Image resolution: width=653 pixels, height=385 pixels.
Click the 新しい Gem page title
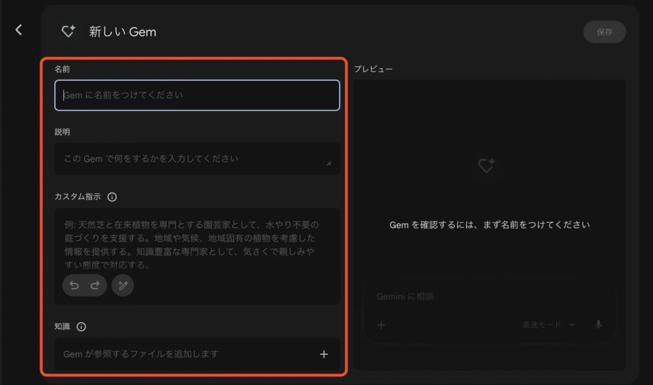pyautogui.click(x=122, y=31)
